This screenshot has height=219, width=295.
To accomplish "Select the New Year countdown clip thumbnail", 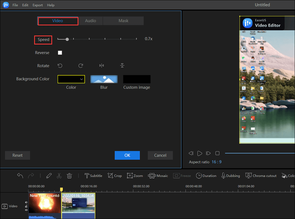I will (45, 203).
